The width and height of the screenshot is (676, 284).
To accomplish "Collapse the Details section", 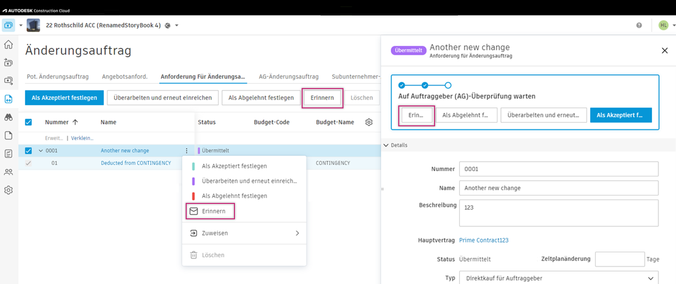I will [386, 145].
